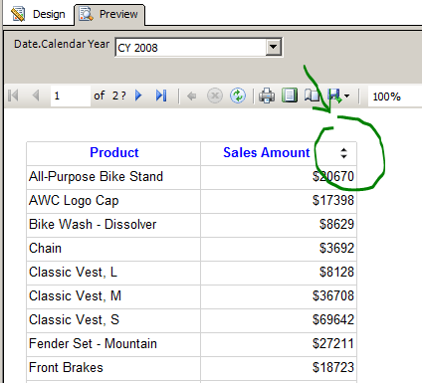Open page setup

coord(312,96)
